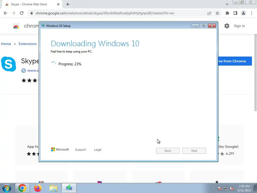The width and height of the screenshot is (257, 193).
Task: Select Windows 10 Setup taskbar icon
Action: tap(69, 188)
